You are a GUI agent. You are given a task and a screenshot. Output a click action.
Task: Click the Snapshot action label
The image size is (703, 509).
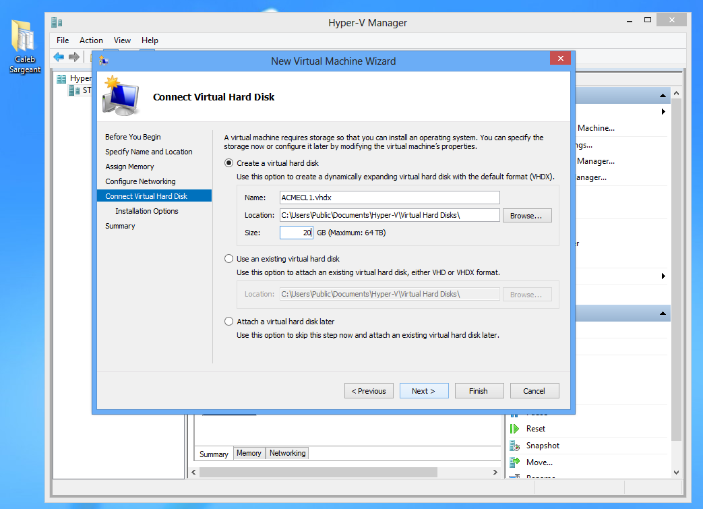pyautogui.click(x=543, y=446)
